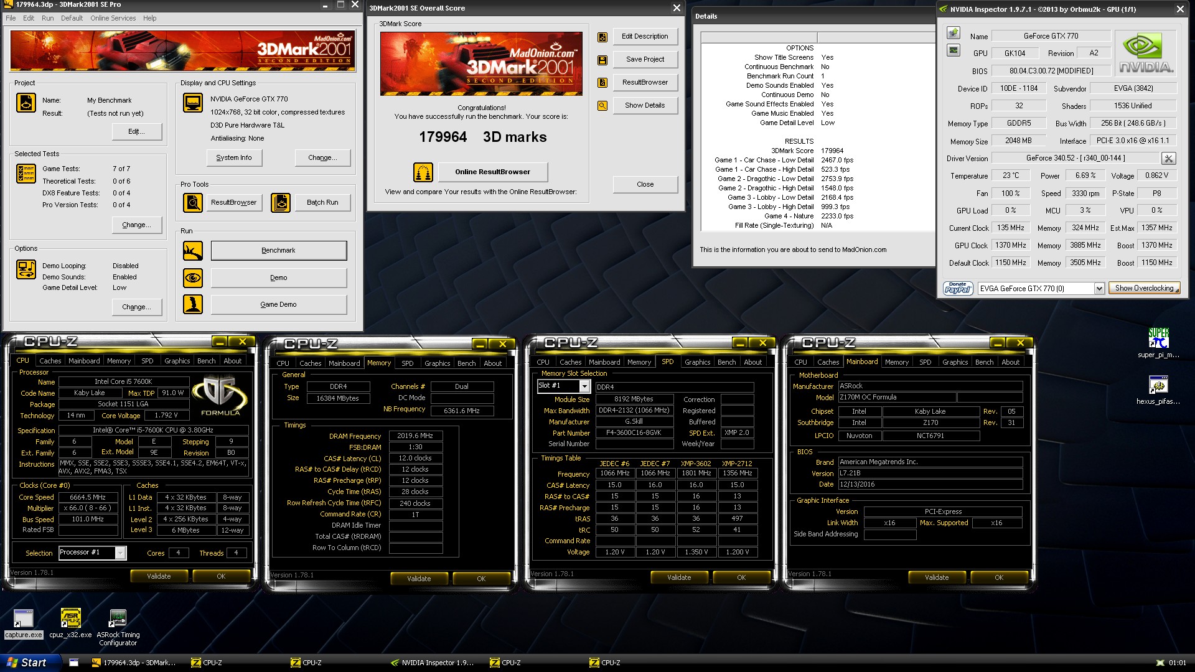Click the Benchmark run icon
Viewport: 1195px width, 672px height.
[193, 251]
